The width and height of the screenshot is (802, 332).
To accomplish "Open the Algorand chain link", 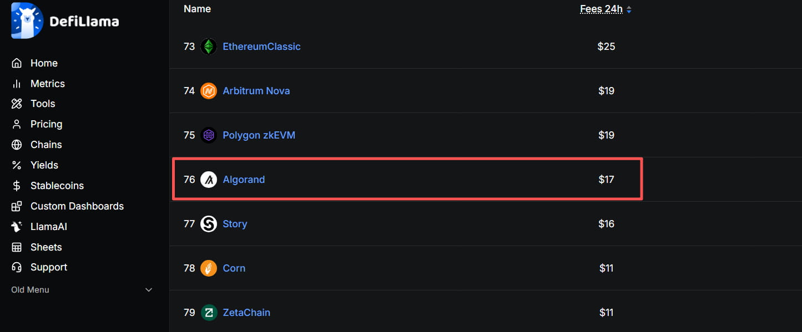I will coord(244,180).
